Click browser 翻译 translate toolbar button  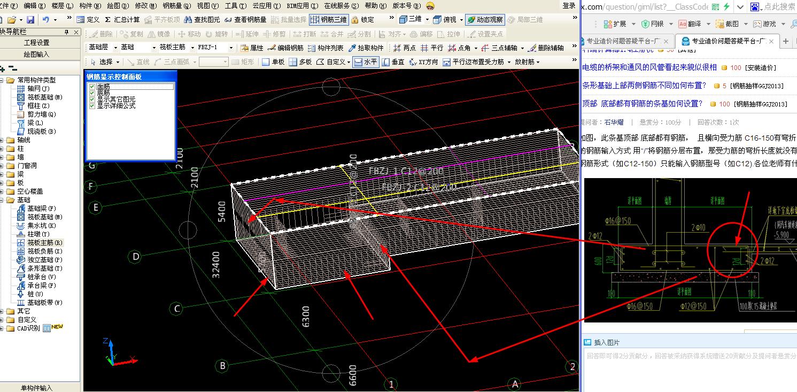pos(690,24)
